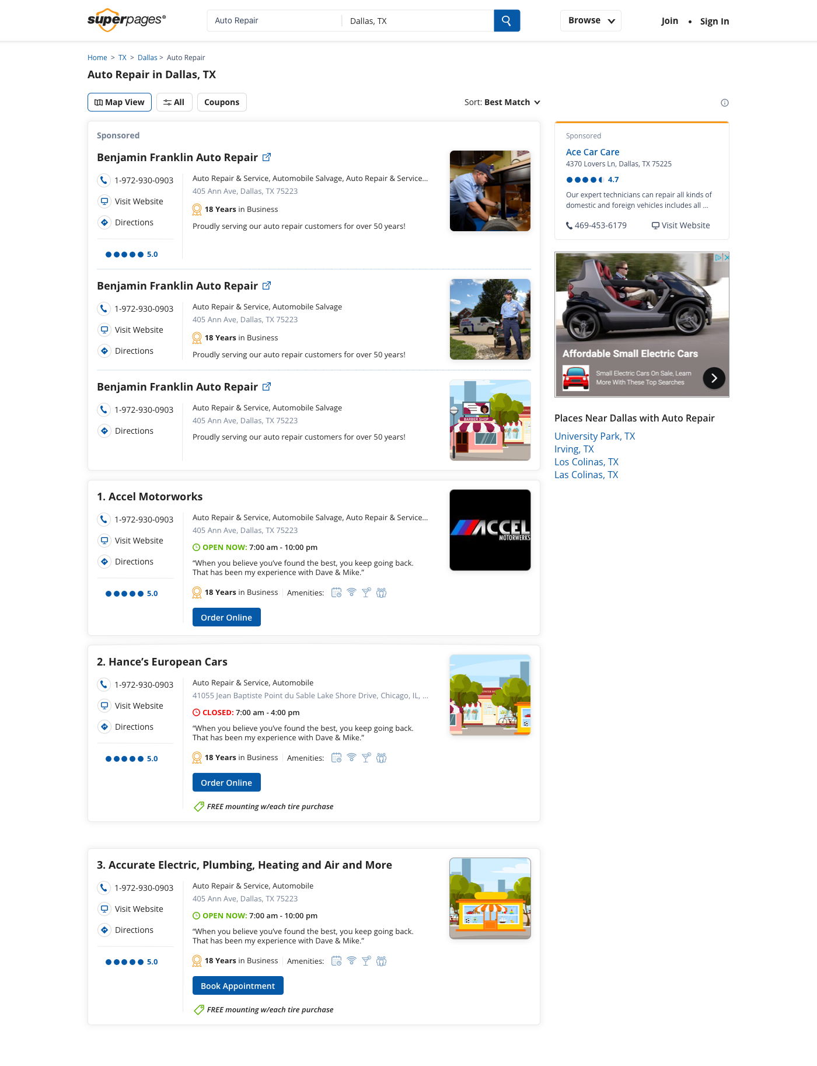Click website monitor icon for Accel Motorworks

[x=104, y=540]
